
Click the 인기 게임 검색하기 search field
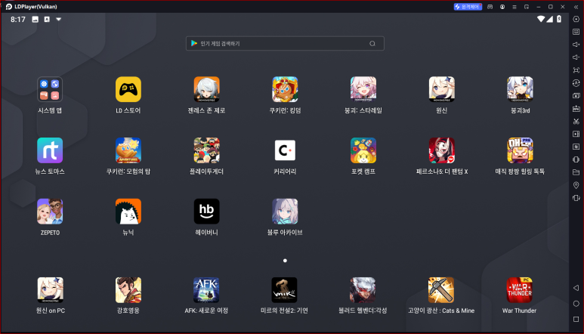tap(285, 44)
